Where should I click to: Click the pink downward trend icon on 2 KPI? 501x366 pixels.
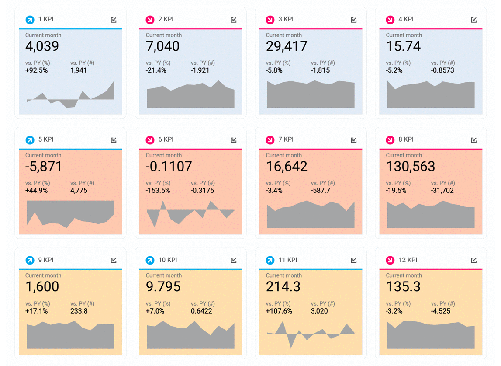pyautogui.click(x=150, y=19)
